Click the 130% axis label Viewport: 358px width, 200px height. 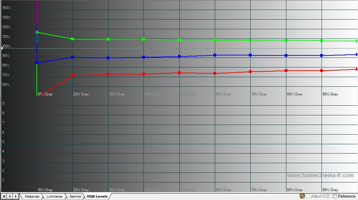tap(7, 17)
